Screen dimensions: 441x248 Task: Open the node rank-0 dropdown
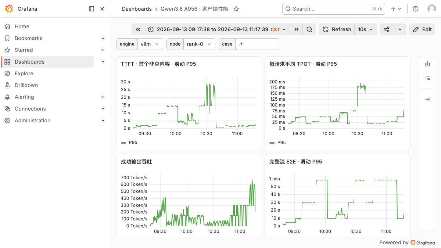[x=199, y=44]
